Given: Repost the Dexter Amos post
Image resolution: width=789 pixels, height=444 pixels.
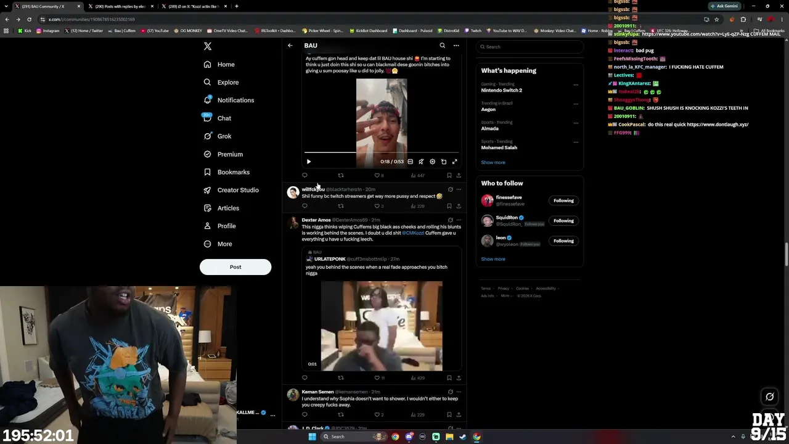Looking at the screenshot, I should 340,377.
